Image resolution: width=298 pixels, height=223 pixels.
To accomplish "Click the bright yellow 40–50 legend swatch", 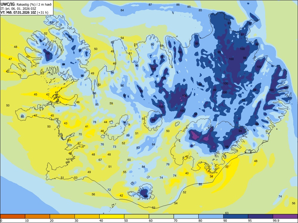I will (112, 216).
